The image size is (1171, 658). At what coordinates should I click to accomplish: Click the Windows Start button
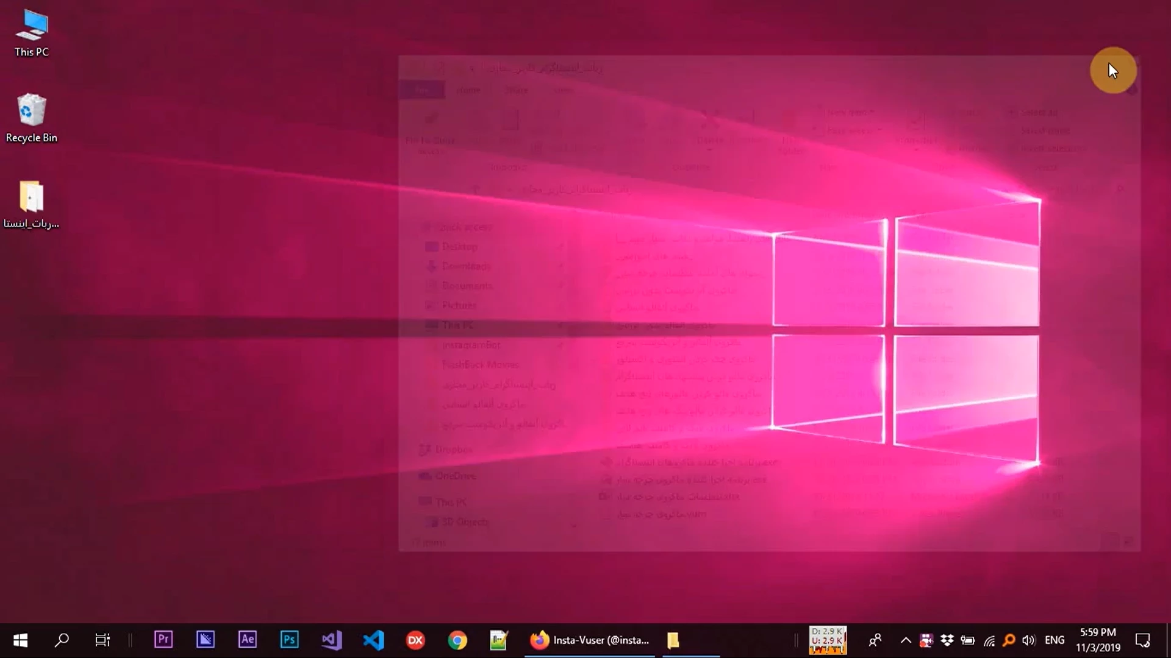pyautogui.click(x=20, y=640)
